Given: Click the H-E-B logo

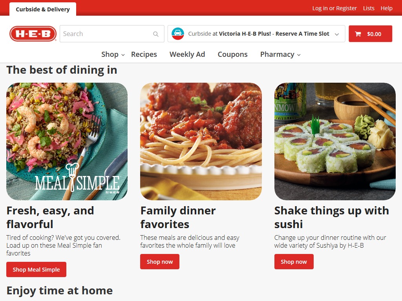Looking at the screenshot, I should (33, 34).
